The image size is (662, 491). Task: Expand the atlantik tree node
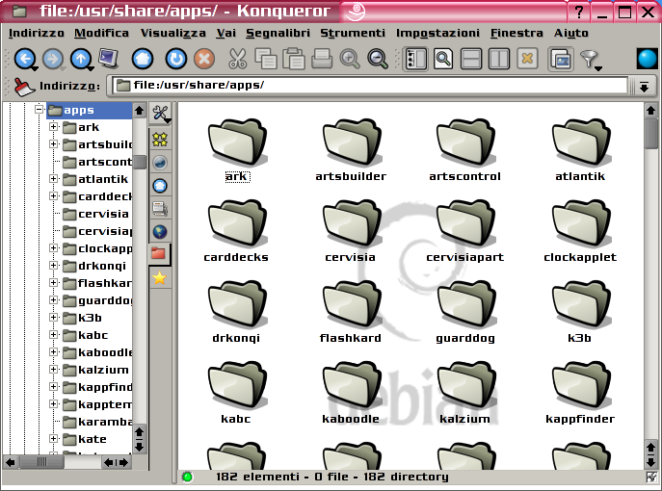point(54,179)
